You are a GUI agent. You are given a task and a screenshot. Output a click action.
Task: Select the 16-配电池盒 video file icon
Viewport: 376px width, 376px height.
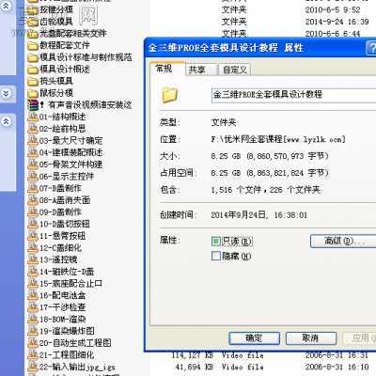33,296
